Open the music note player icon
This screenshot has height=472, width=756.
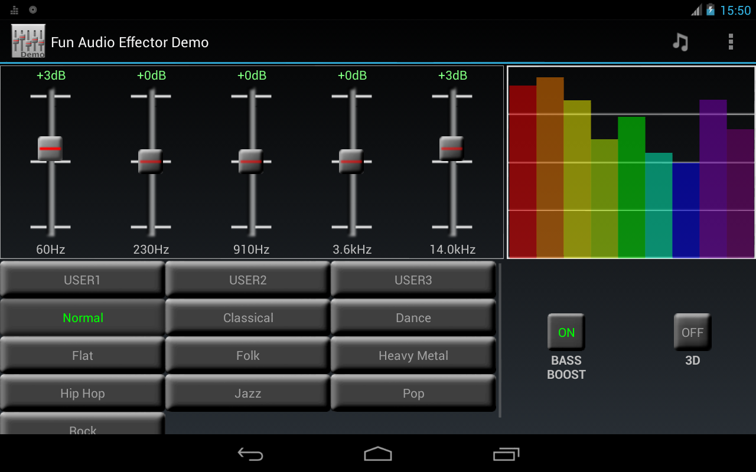[x=680, y=42]
